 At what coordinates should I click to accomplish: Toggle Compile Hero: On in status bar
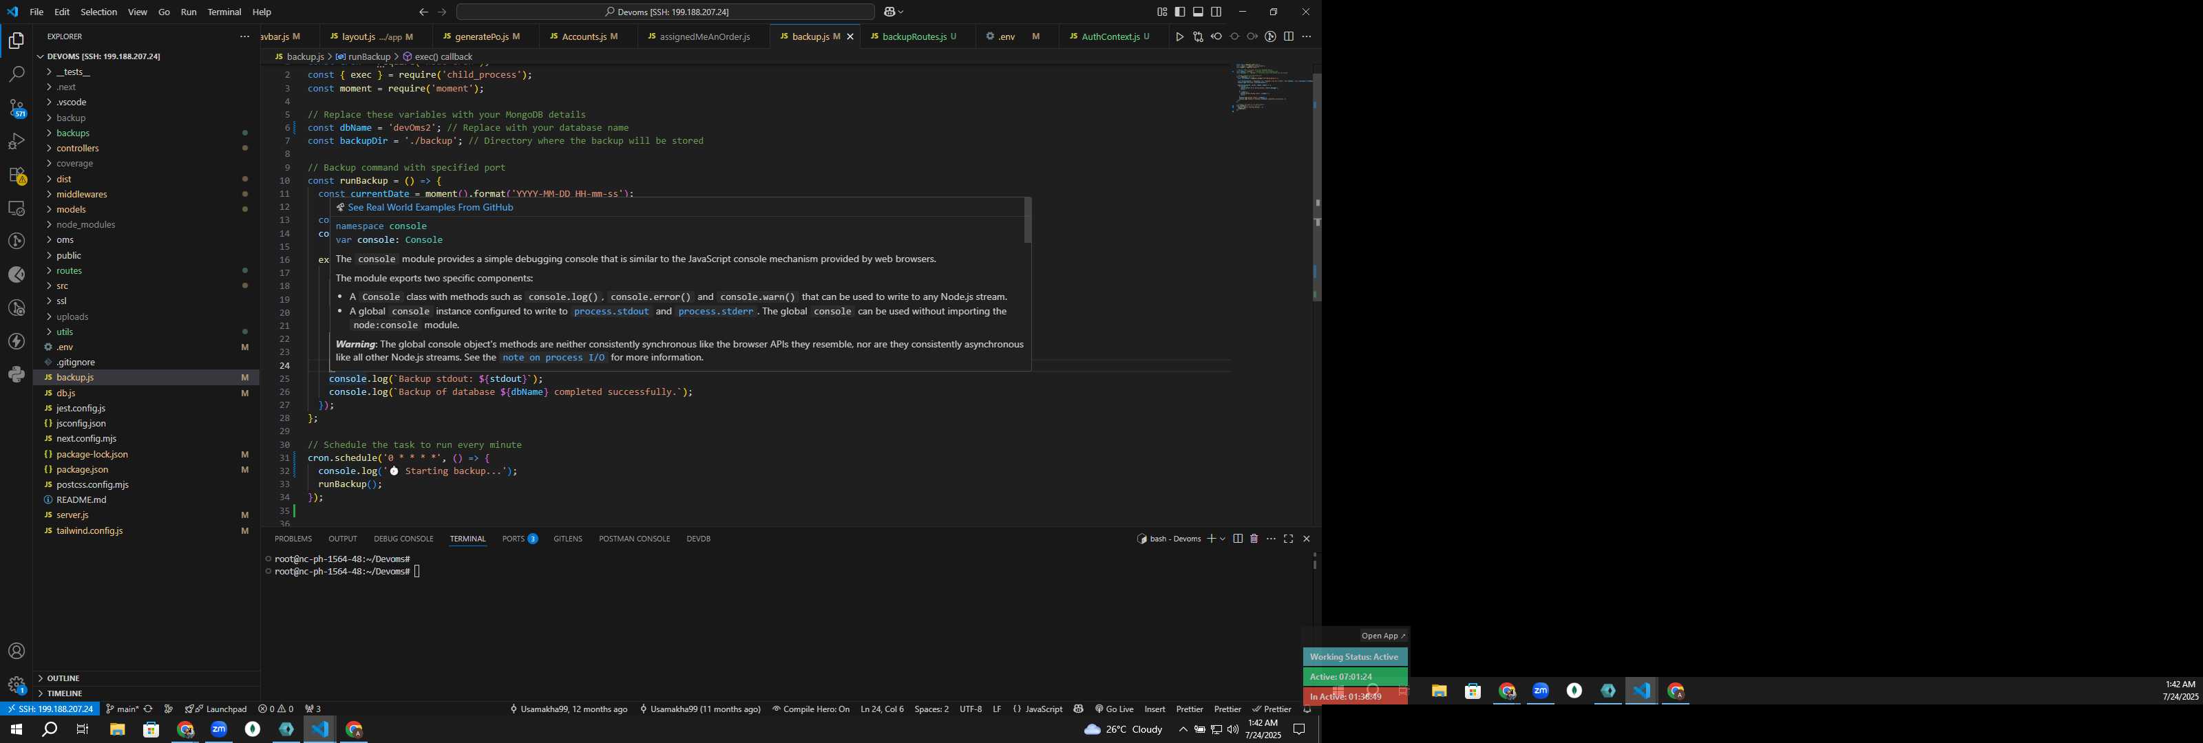811,709
